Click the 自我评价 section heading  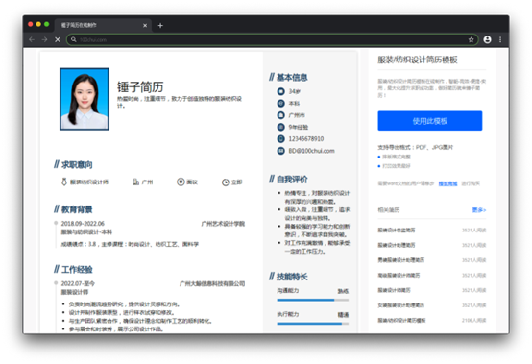(x=292, y=179)
